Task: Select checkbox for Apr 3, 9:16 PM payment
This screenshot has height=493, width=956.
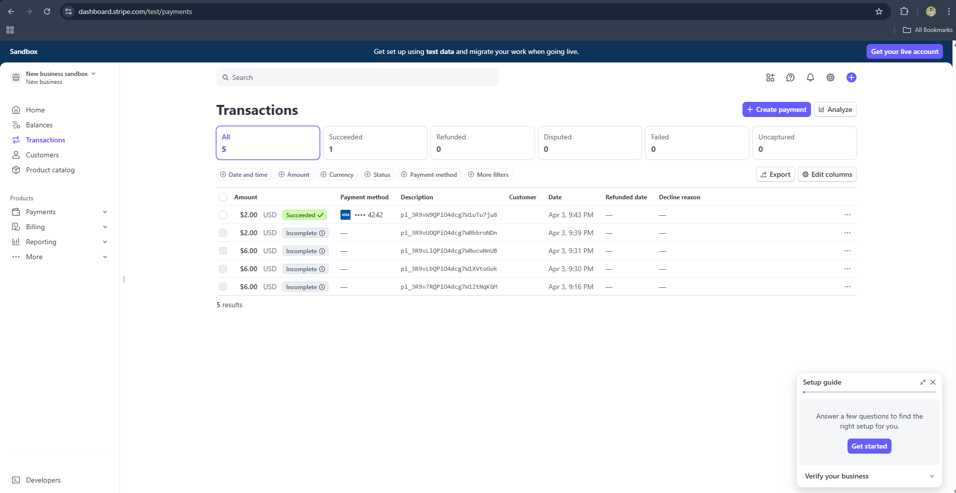Action: click(223, 287)
